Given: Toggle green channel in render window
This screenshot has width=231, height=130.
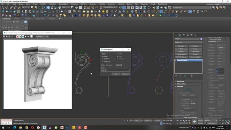Looking at the screenshot, I should click(20, 36).
